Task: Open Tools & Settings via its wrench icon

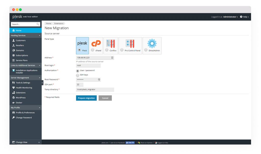Action: 14,83
